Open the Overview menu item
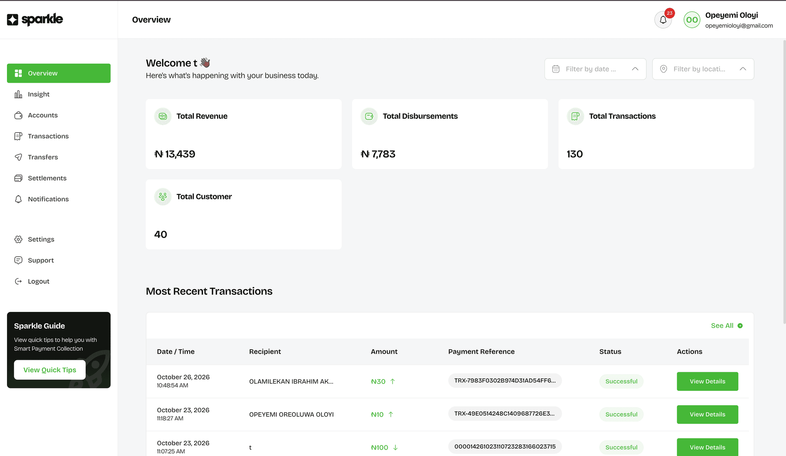 (x=59, y=73)
